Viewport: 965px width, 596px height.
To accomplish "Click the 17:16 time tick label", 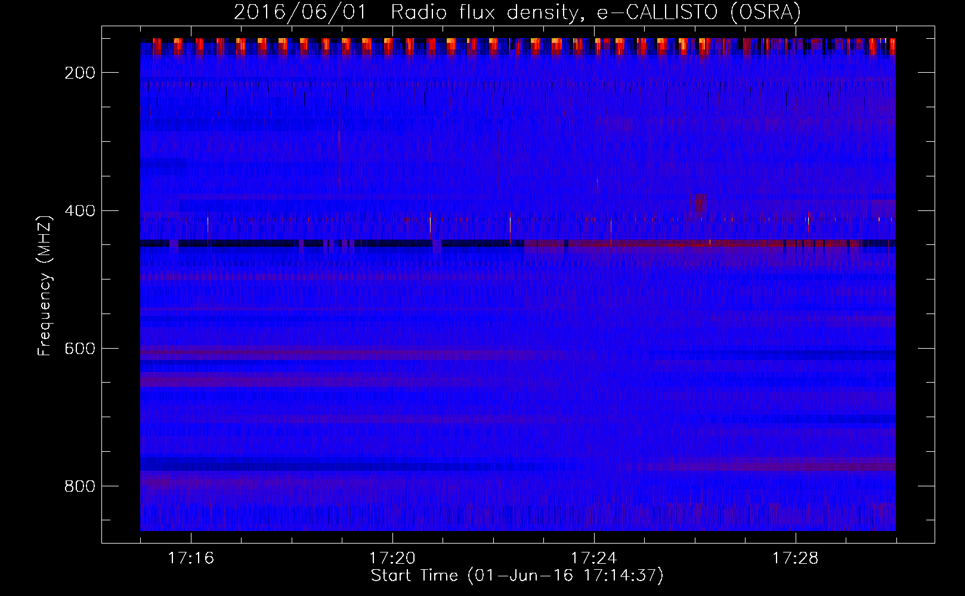I will click(x=191, y=558).
